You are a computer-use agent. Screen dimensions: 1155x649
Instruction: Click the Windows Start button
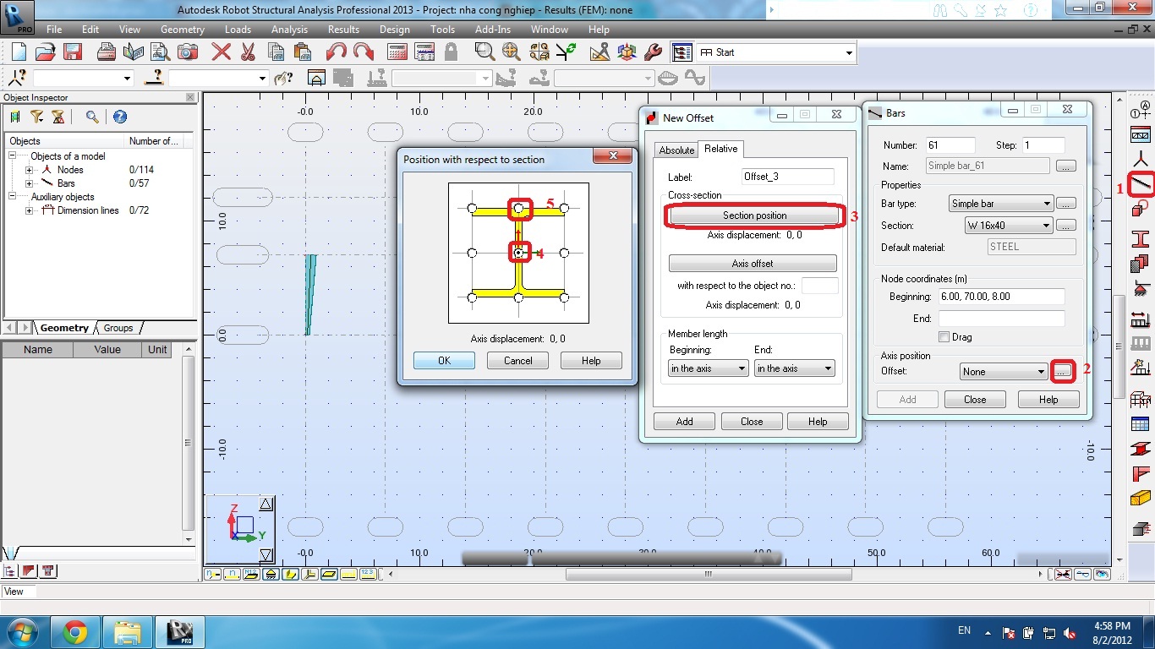(21, 631)
